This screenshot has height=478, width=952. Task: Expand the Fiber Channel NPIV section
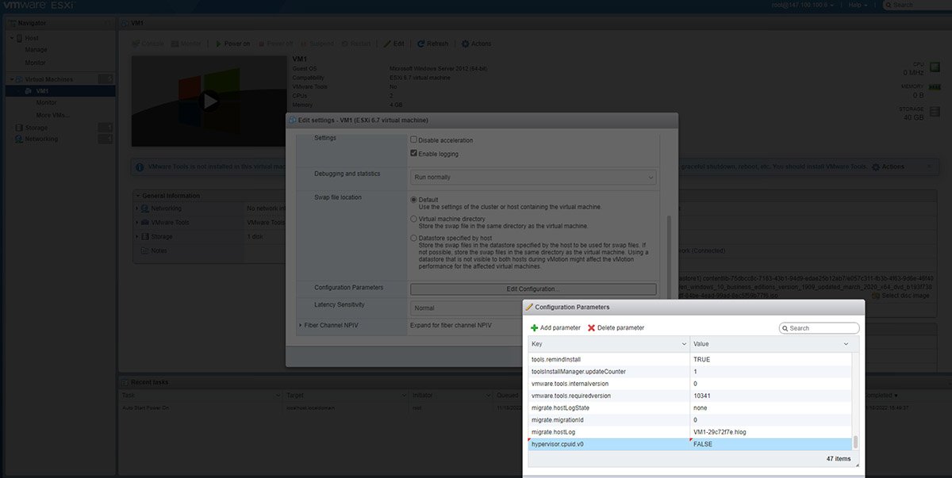(301, 325)
